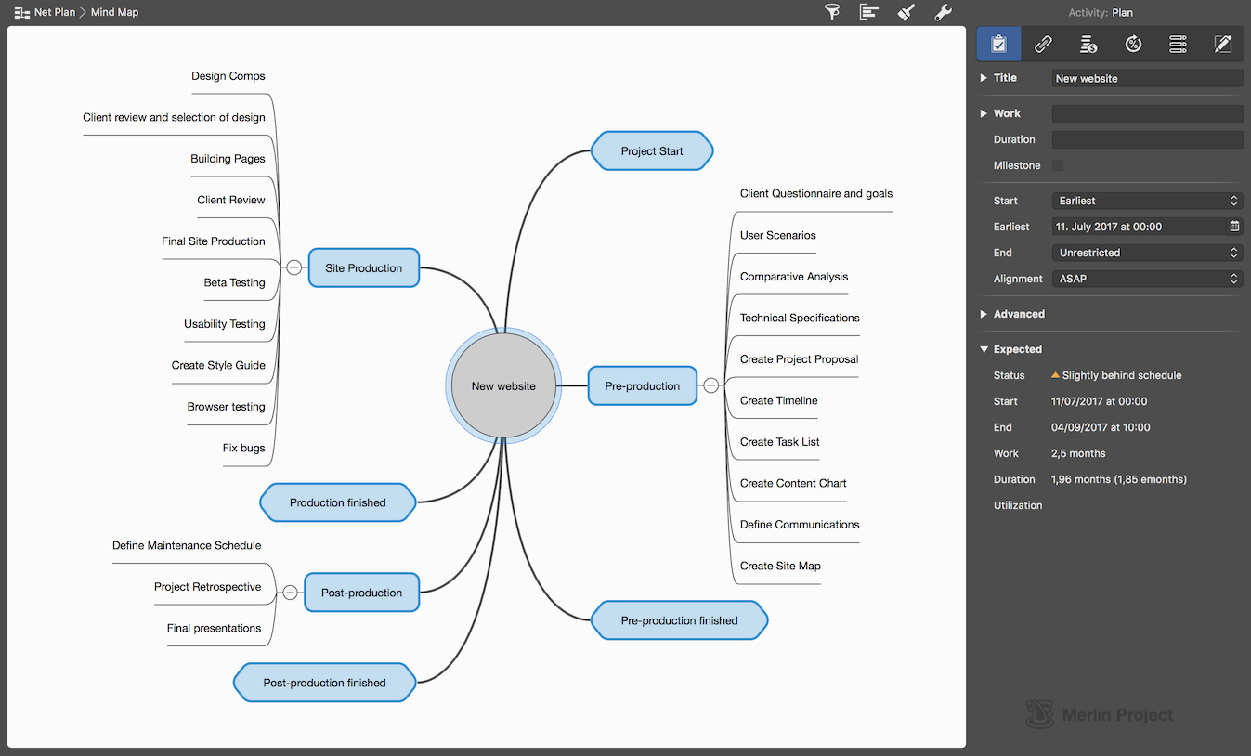Select the Post-production finished milestone
This screenshot has width=1251, height=756.
click(324, 683)
